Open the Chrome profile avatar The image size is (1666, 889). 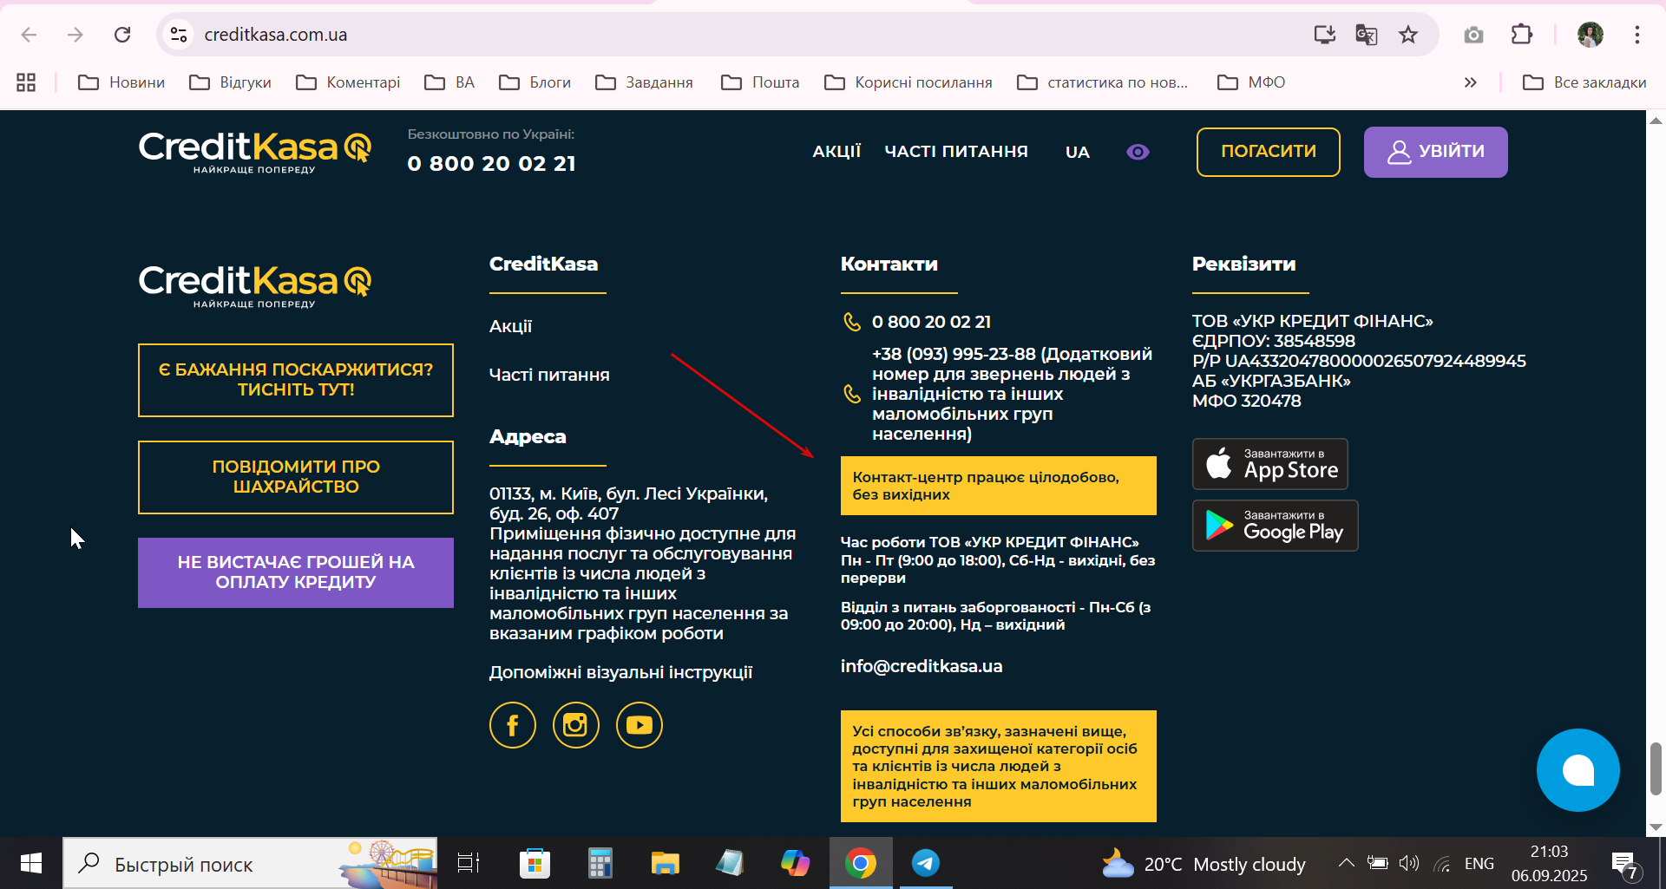click(1591, 35)
